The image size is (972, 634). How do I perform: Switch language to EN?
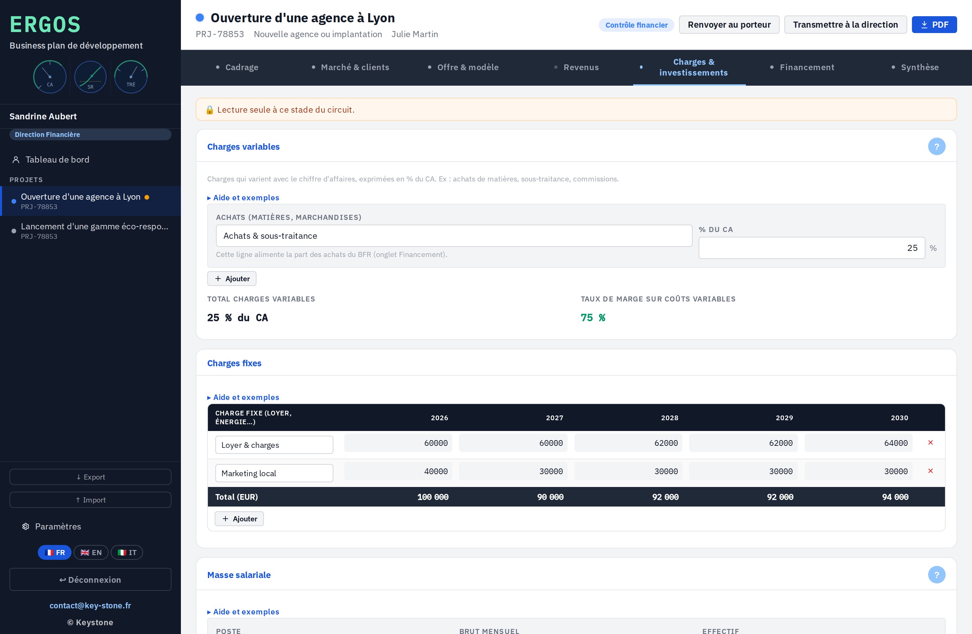91,552
